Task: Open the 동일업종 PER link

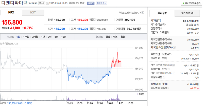Action: pos(159,84)
